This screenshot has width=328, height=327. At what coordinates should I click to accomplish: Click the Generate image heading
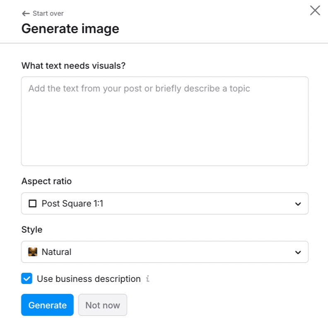(70, 29)
